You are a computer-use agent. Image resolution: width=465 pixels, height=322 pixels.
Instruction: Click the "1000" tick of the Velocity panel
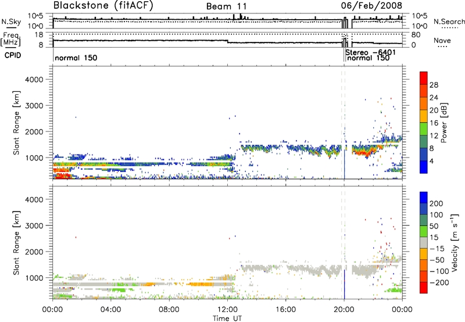pyautogui.click(x=34, y=278)
